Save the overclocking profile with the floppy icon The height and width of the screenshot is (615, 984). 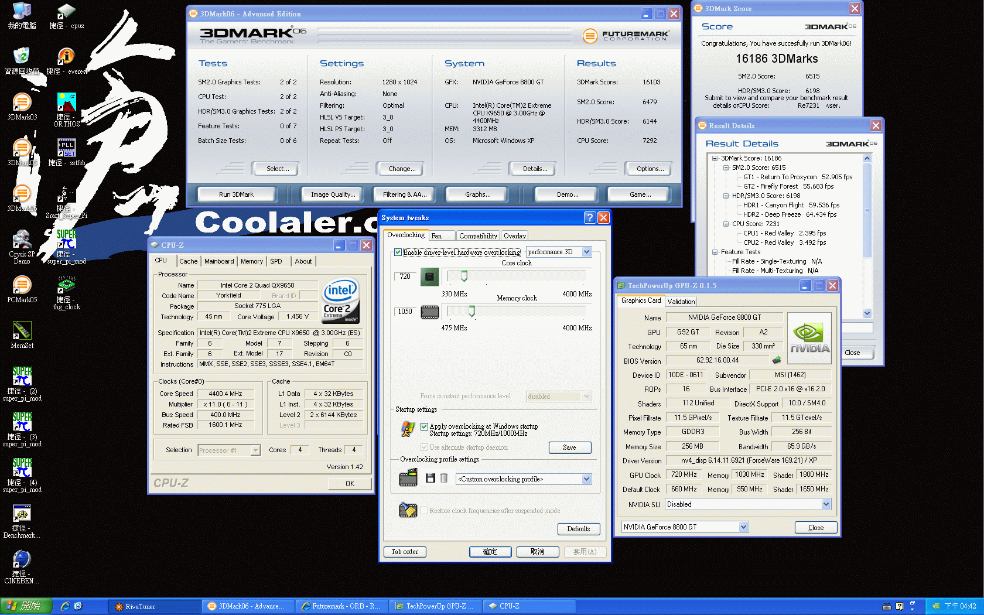tap(430, 479)
